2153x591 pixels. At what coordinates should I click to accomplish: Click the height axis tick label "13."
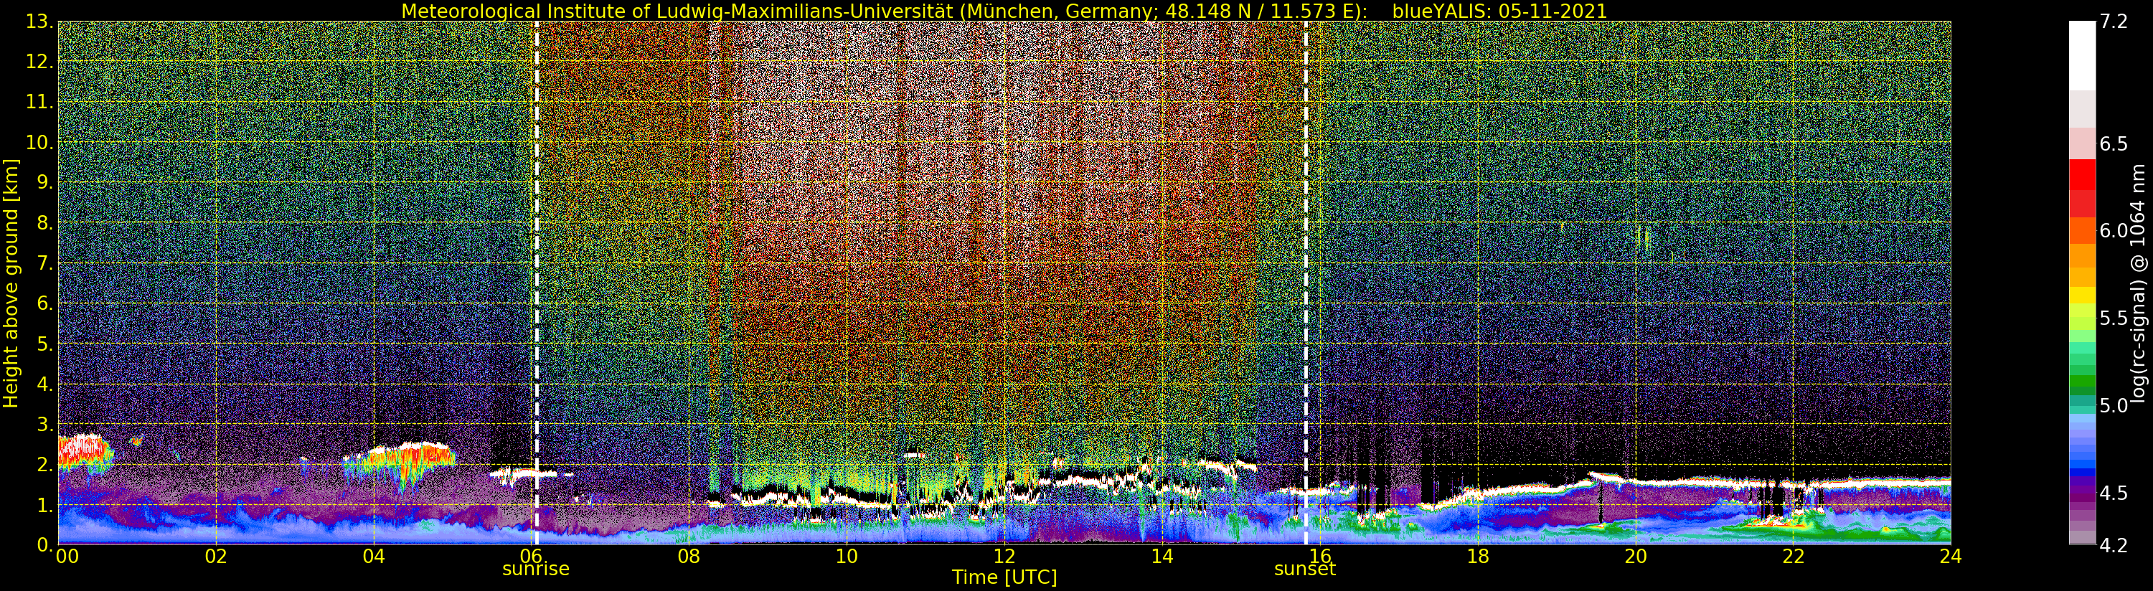pos(39,21)
